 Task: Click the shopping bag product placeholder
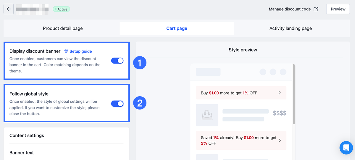(207, 115)
